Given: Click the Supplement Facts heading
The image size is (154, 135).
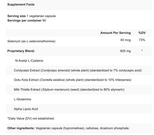Looking at the screenshot, I should click(x=21, y=5).
